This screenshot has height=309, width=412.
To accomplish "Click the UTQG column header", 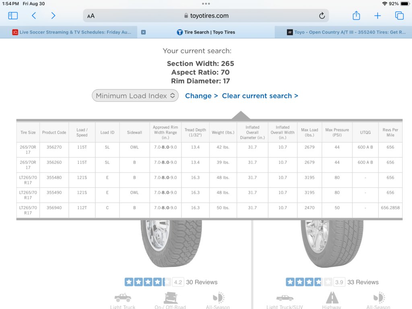I will 365,132.
